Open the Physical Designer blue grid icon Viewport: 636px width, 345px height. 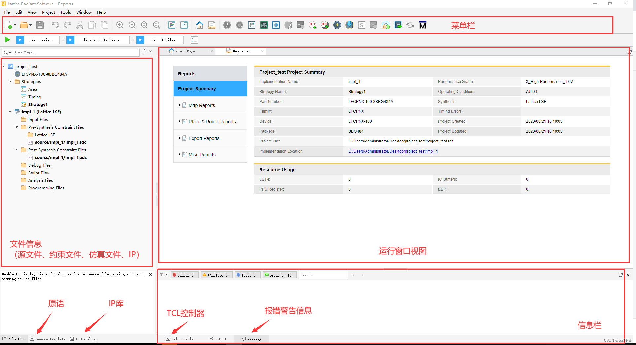(276, 25)
